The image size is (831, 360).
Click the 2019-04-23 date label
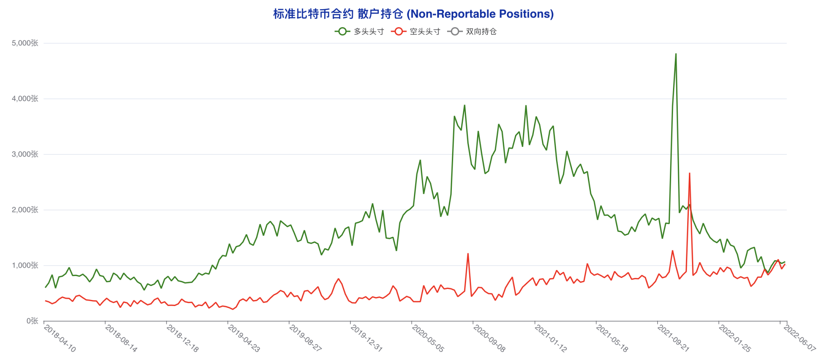(x=244, y=338)
